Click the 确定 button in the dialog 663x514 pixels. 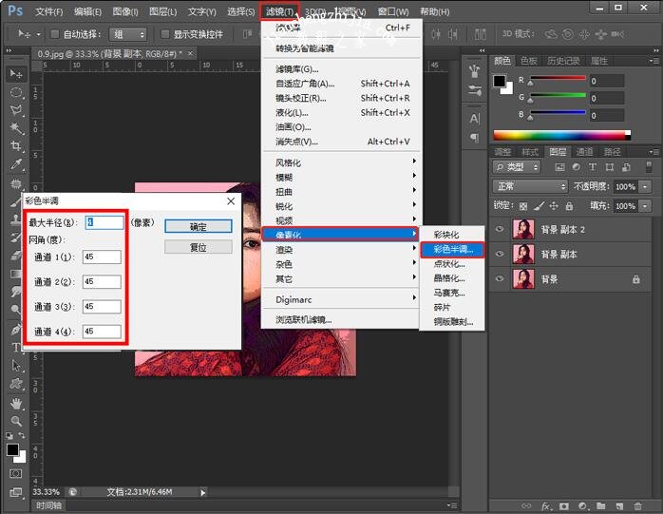click(x=199, y=227)
